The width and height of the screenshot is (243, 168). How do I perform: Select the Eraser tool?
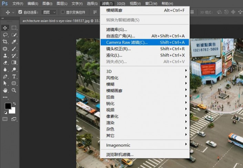point(5,63)
